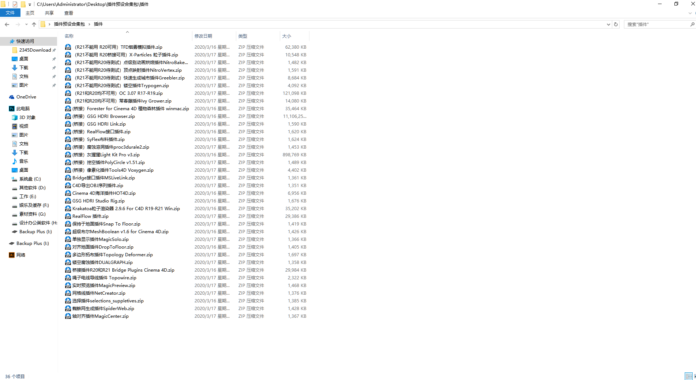Screen dimensions: 696x380
Task: Select 快速访问 in the navigation pane
Action: (x=25, y=41)
